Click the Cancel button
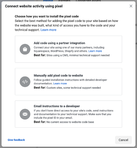Viewport: 137px width, 148px height. click(x=123, y=140)
